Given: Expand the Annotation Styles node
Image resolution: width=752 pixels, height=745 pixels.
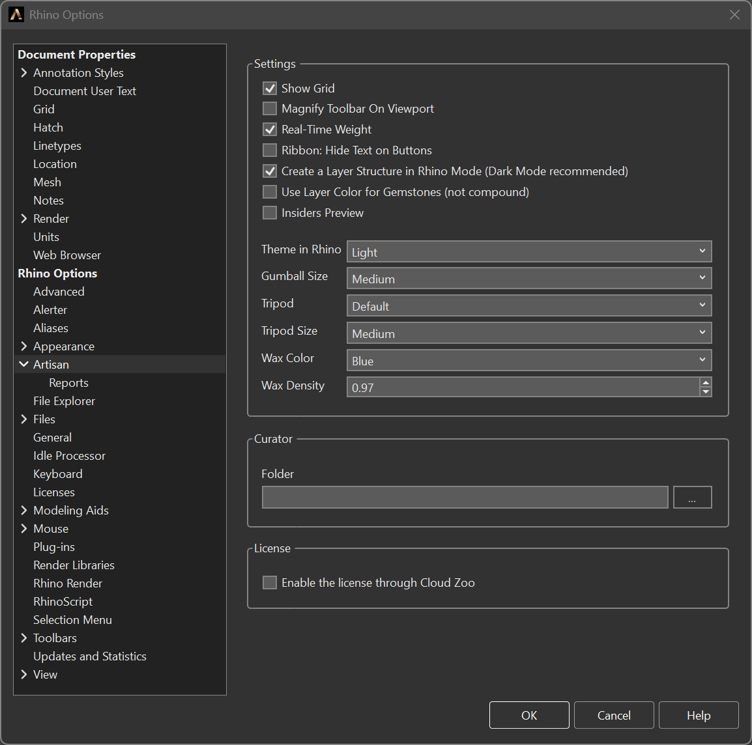Looking at the screenshot, I should (x=24, y=73).
